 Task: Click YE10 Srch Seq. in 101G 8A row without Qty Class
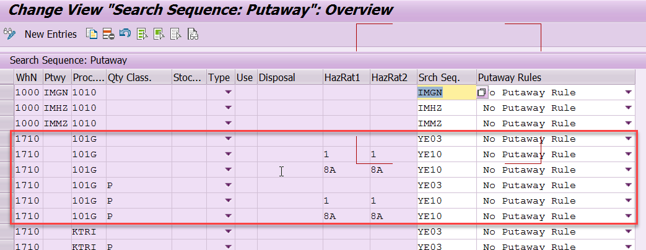point(447,170)
